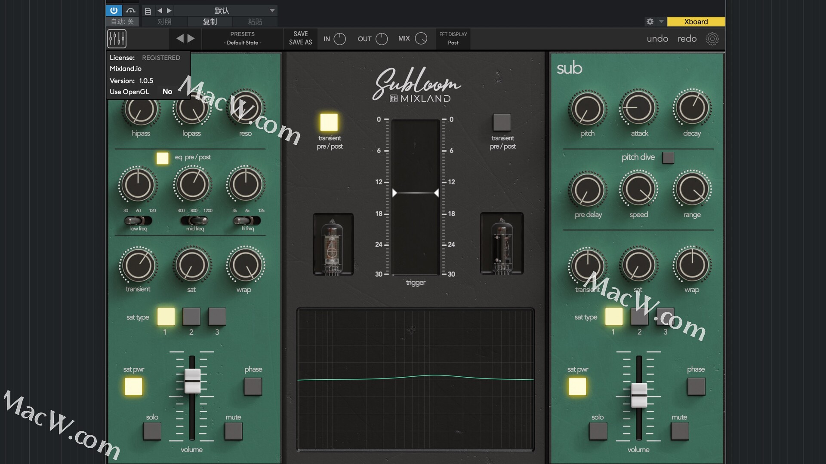
Task: Click the sub speed knob
Action: pyautogui.click(x=639, y=189)
